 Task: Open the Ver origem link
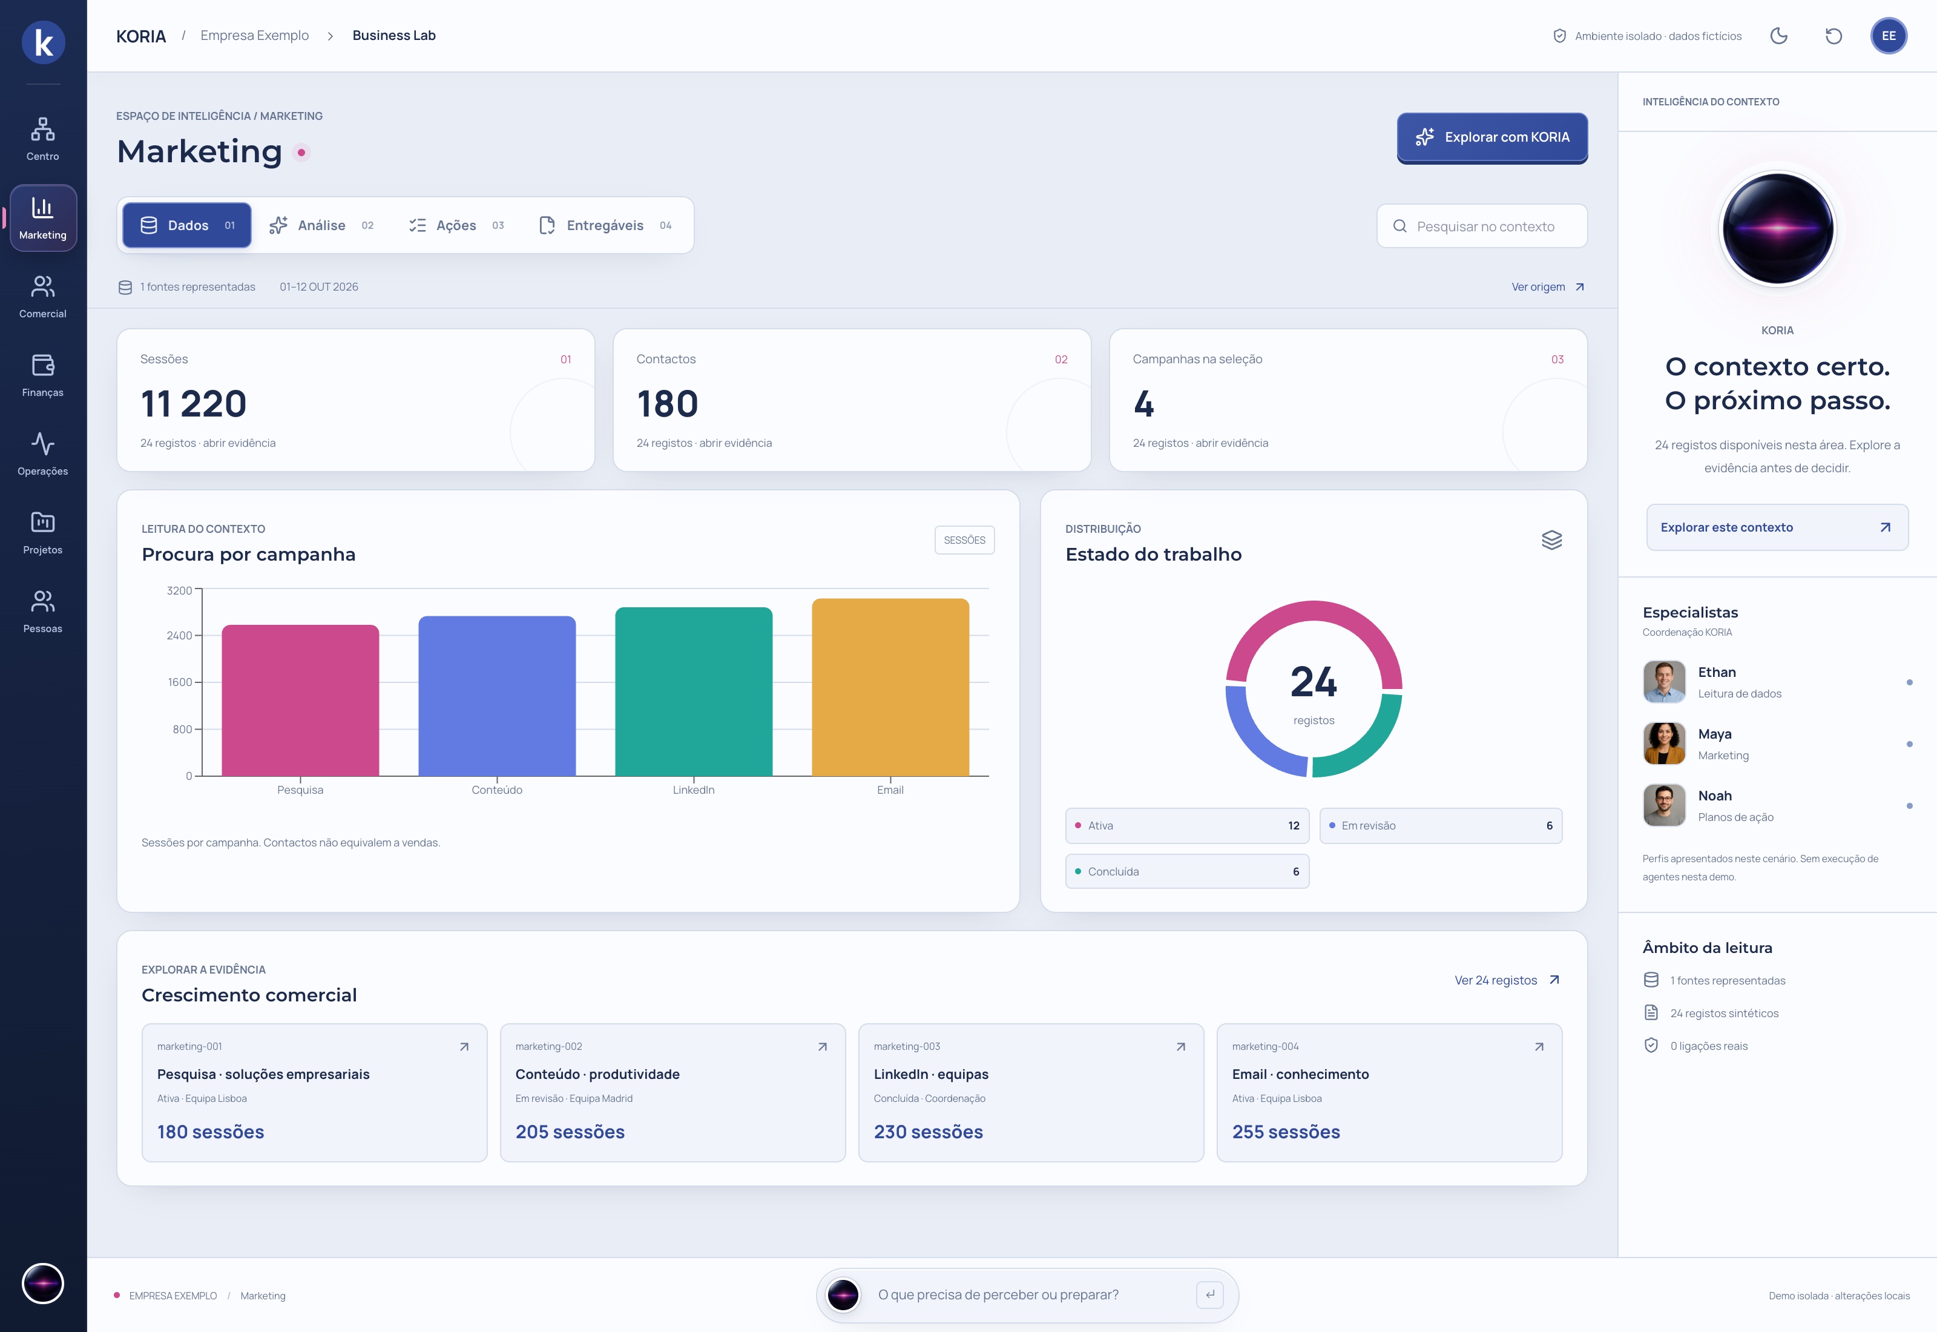(x=1547, y=287)
